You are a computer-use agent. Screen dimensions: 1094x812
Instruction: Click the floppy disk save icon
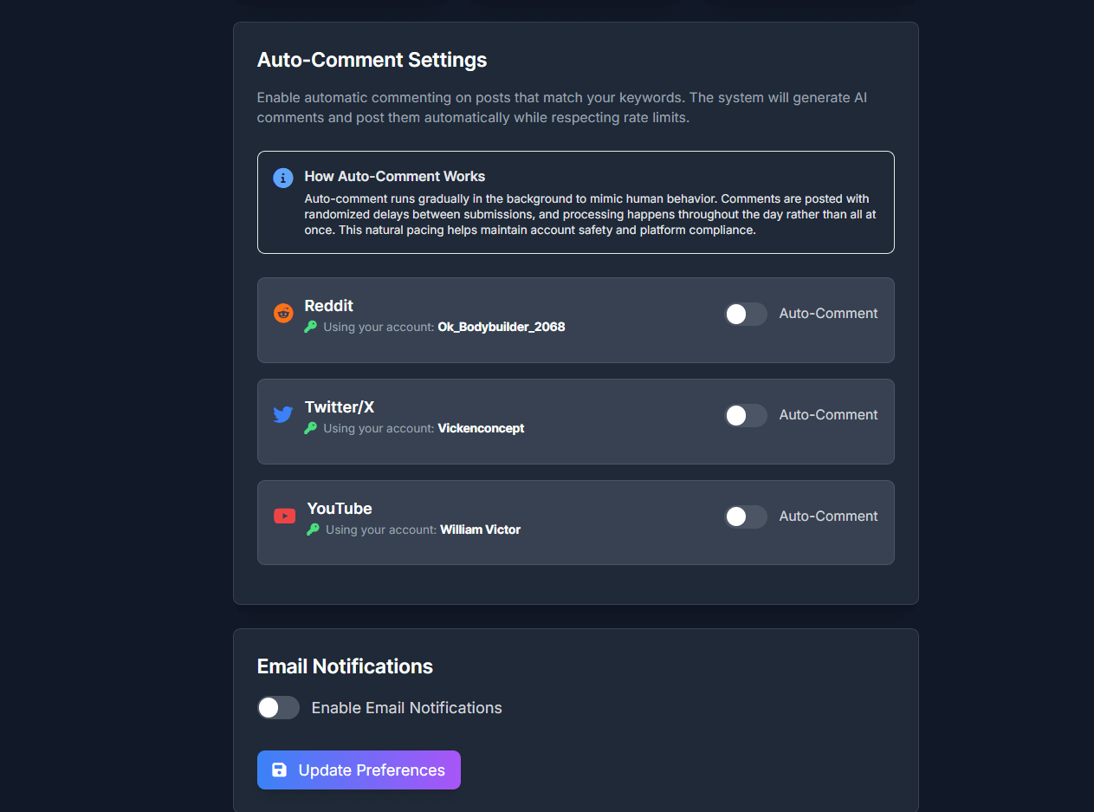[280, 770]
